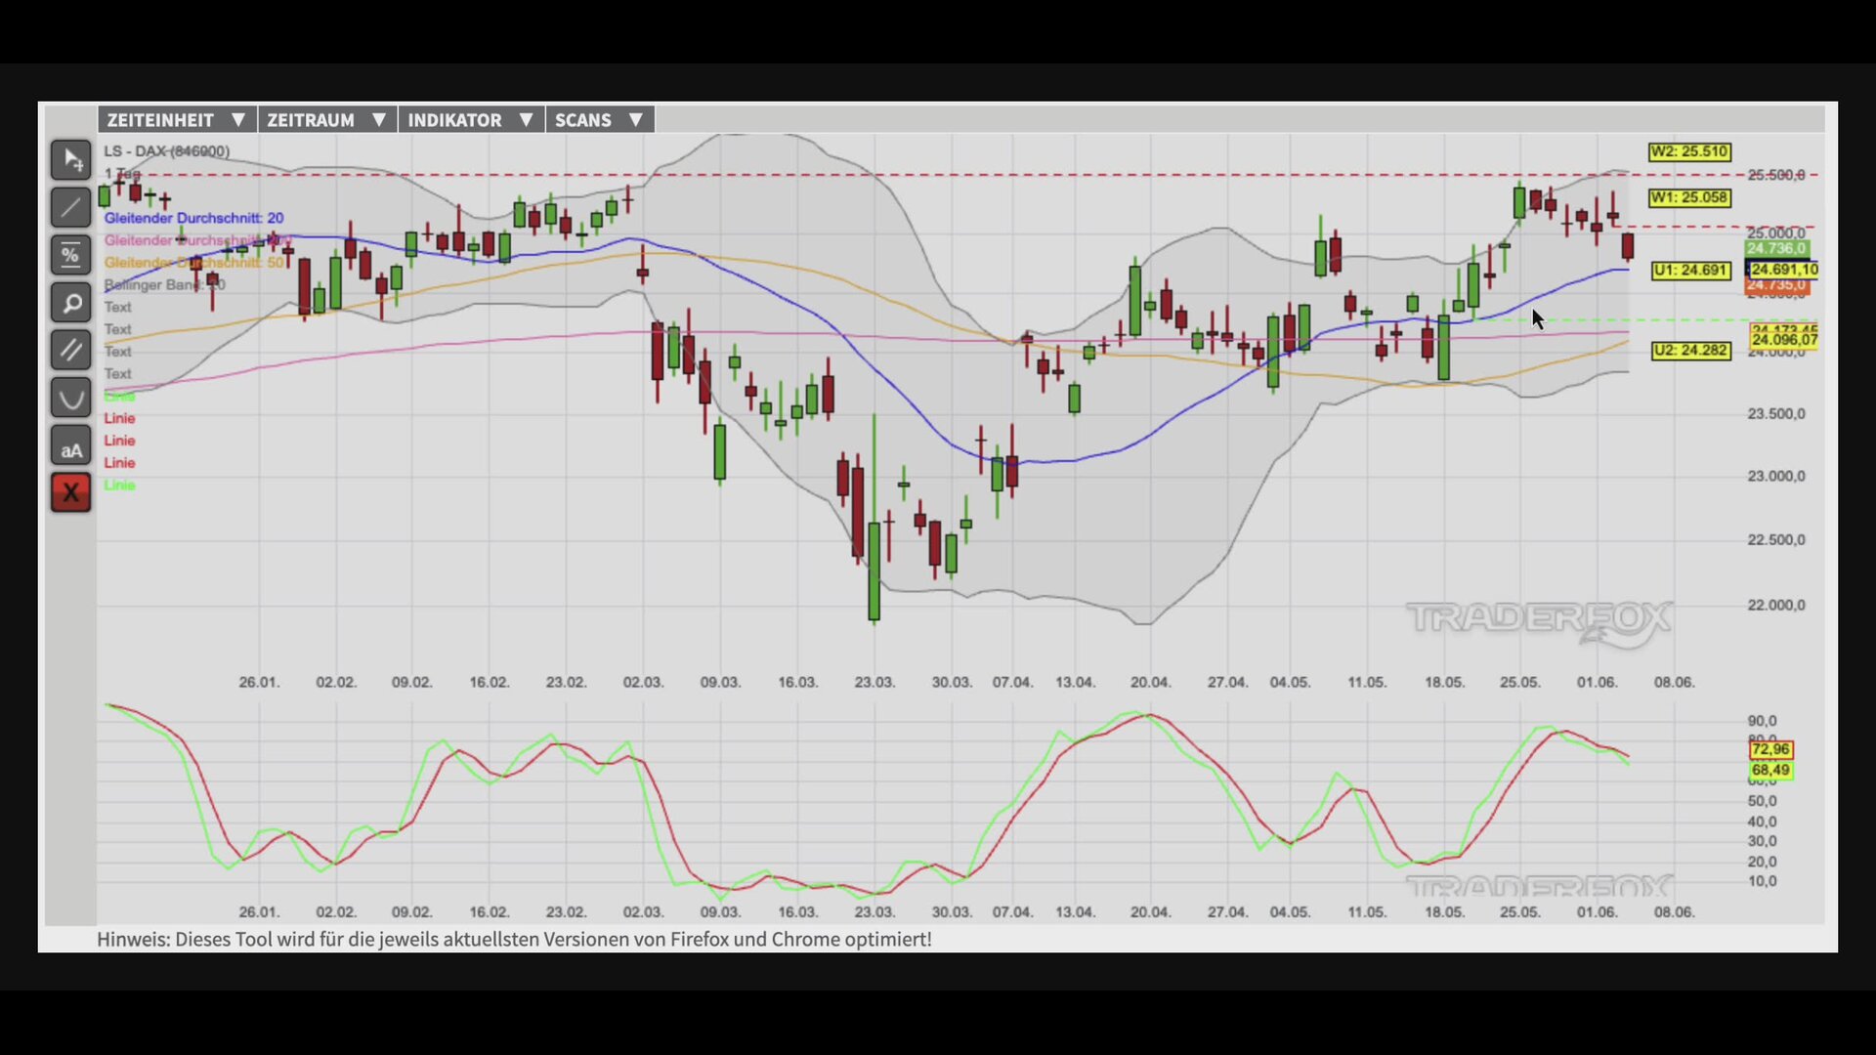Click the 90,0 indicator axis label
The image size is (1876, 1055).
click(1762, 721)
